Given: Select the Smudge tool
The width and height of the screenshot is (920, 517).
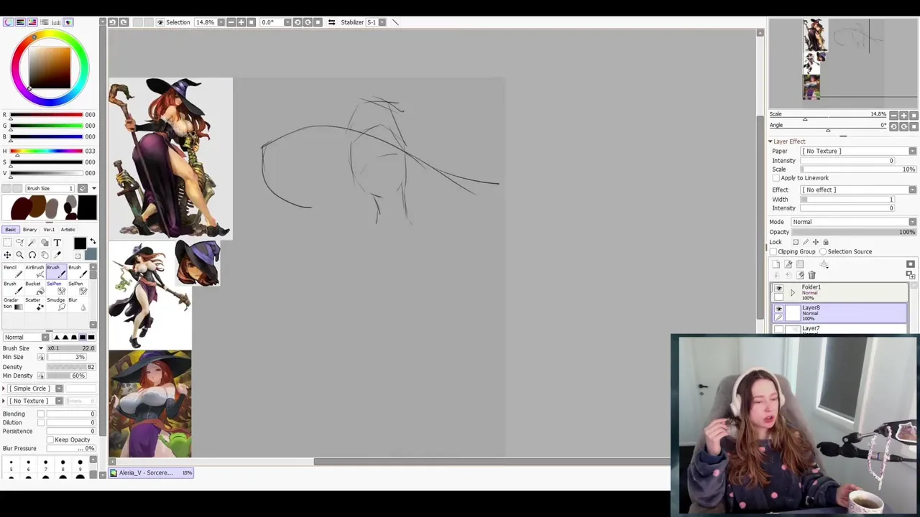Looking at the screenshot, I should 56,304.
